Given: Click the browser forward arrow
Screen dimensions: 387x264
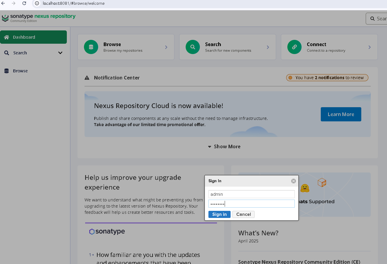Looking at the screenshot, I should [x=14, y=3].
